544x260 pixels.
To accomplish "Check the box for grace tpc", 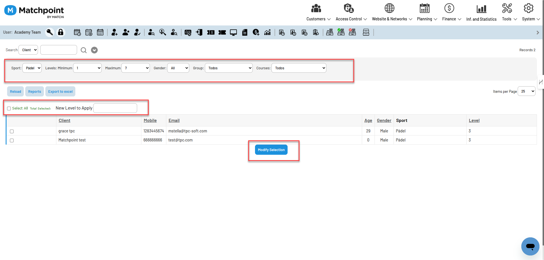I will (x=12, y=131).
